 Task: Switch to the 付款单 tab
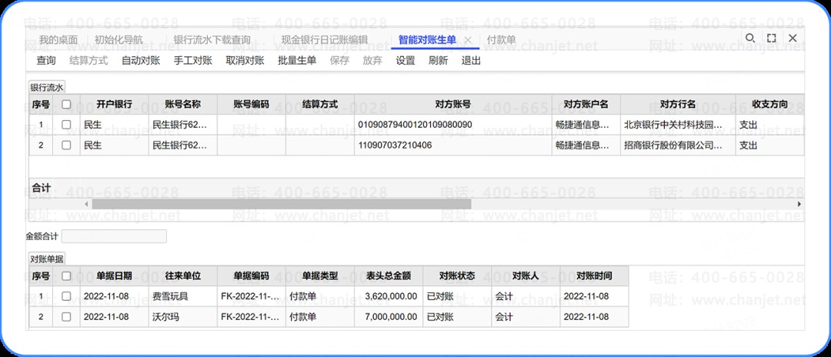501,40
